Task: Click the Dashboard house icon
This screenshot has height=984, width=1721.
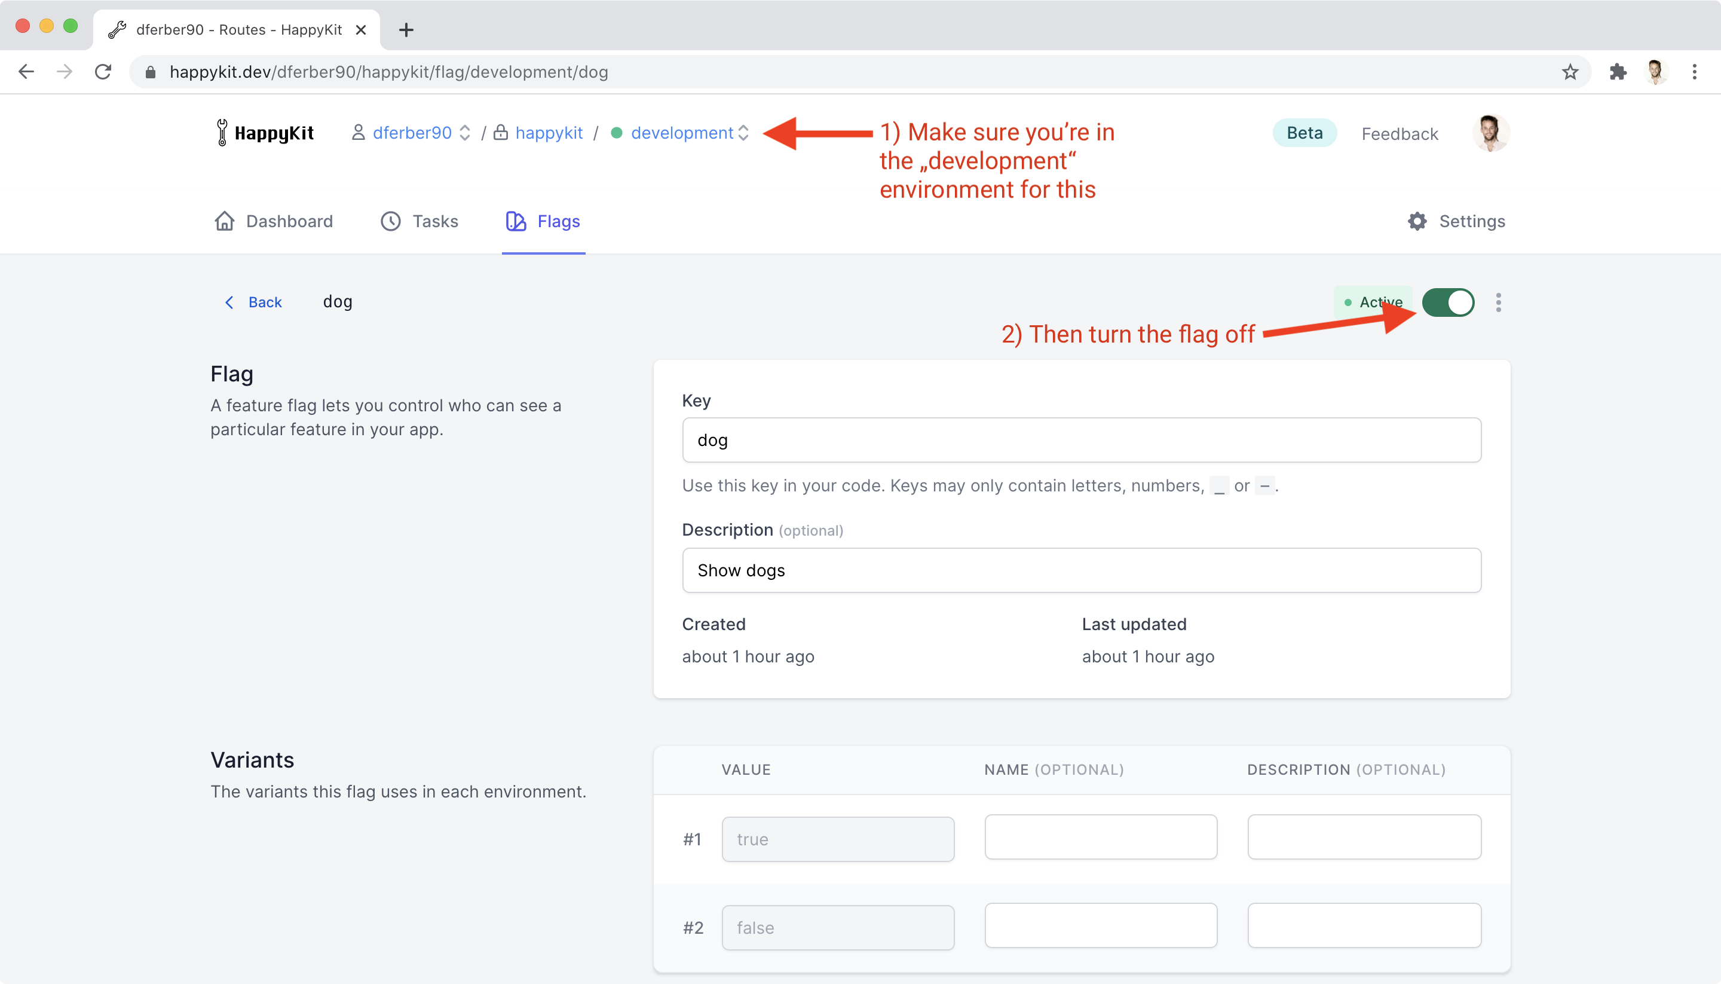Action: point(224,221)
